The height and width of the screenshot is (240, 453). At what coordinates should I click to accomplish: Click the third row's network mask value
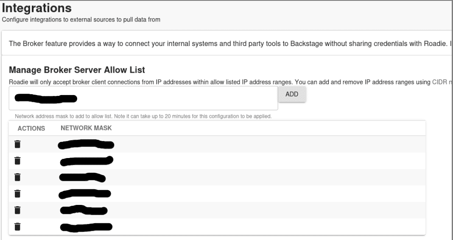pyautogui.click(x=82, y=177)
